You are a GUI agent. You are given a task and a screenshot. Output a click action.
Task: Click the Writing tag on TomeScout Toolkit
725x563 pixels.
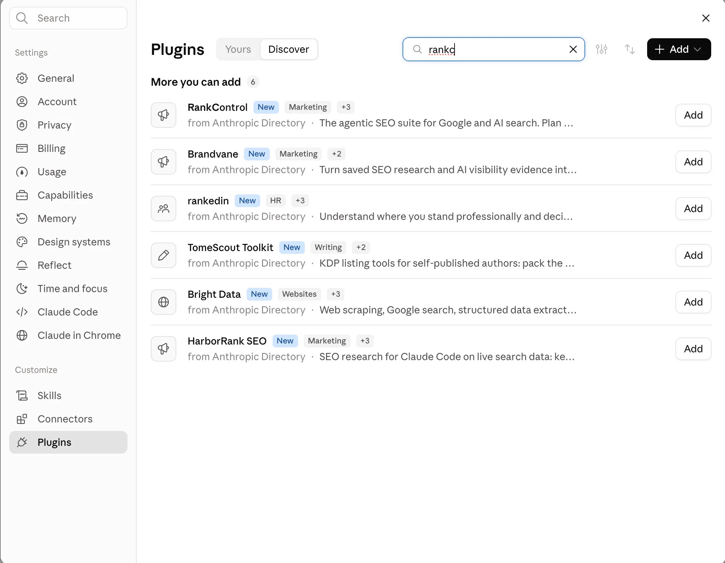click(328, 248)
